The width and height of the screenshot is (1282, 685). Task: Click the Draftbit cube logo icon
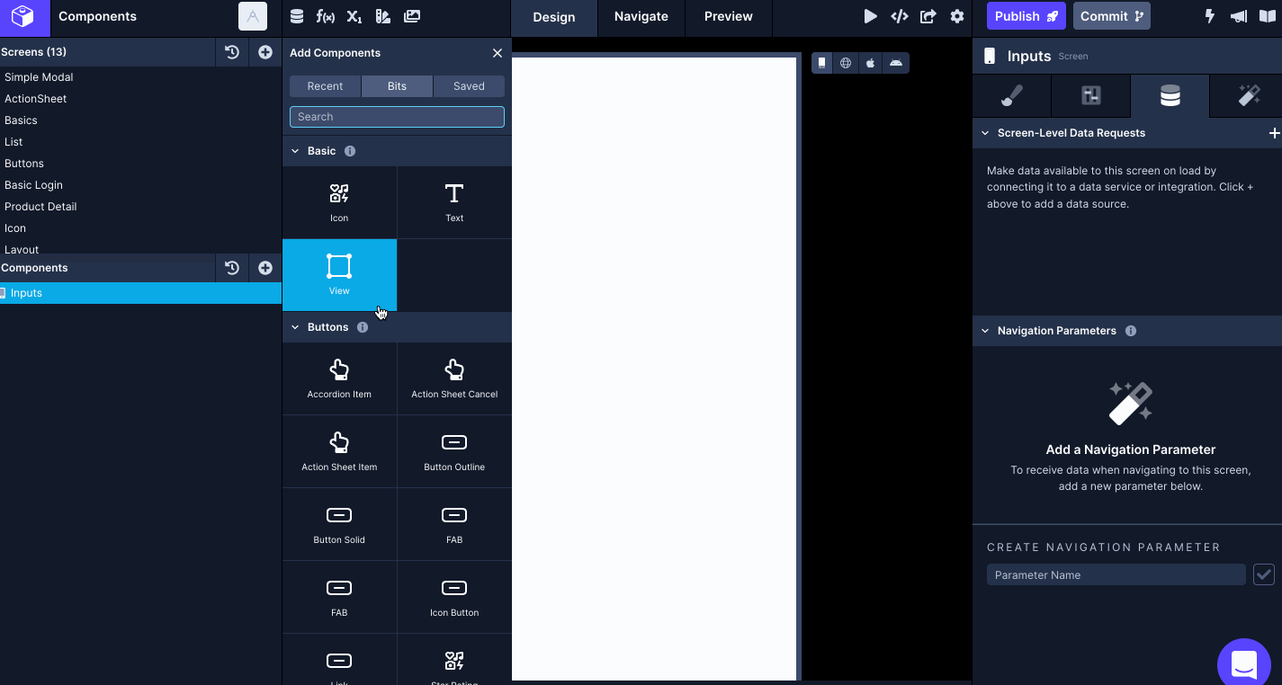pyautogui.click(x=22, y=16)
